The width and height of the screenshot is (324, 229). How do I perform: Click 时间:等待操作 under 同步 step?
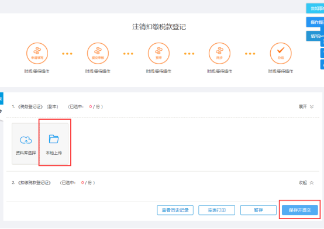tap(220, 71)
